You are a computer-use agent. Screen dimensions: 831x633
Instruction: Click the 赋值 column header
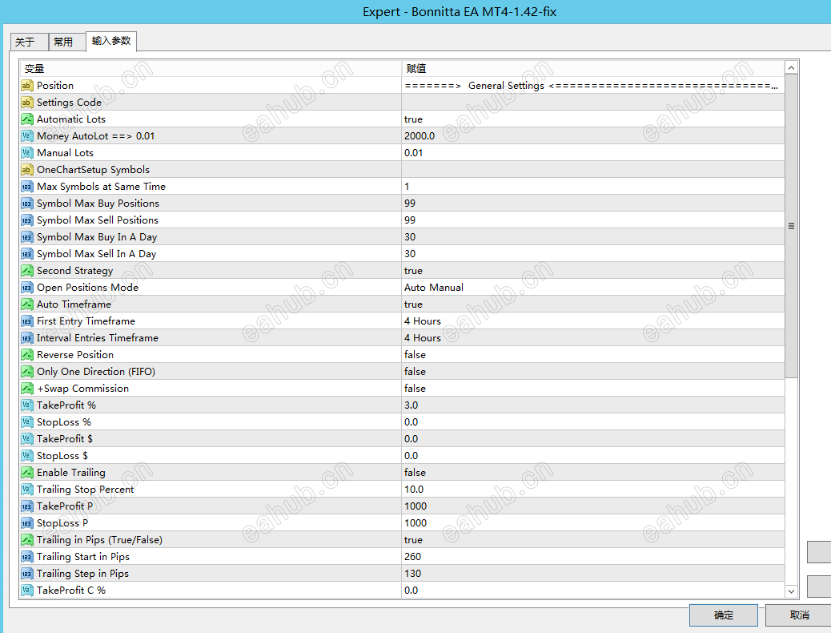pos(592,68)
